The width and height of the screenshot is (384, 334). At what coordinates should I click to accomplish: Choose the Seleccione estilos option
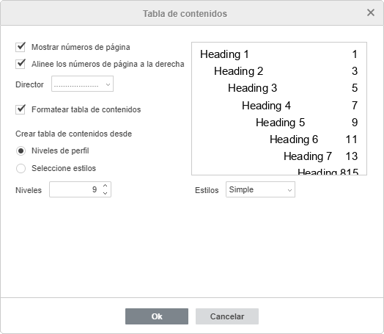[21, 169]
